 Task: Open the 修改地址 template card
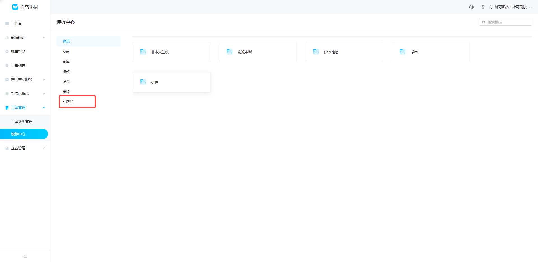tap(344, 52)
